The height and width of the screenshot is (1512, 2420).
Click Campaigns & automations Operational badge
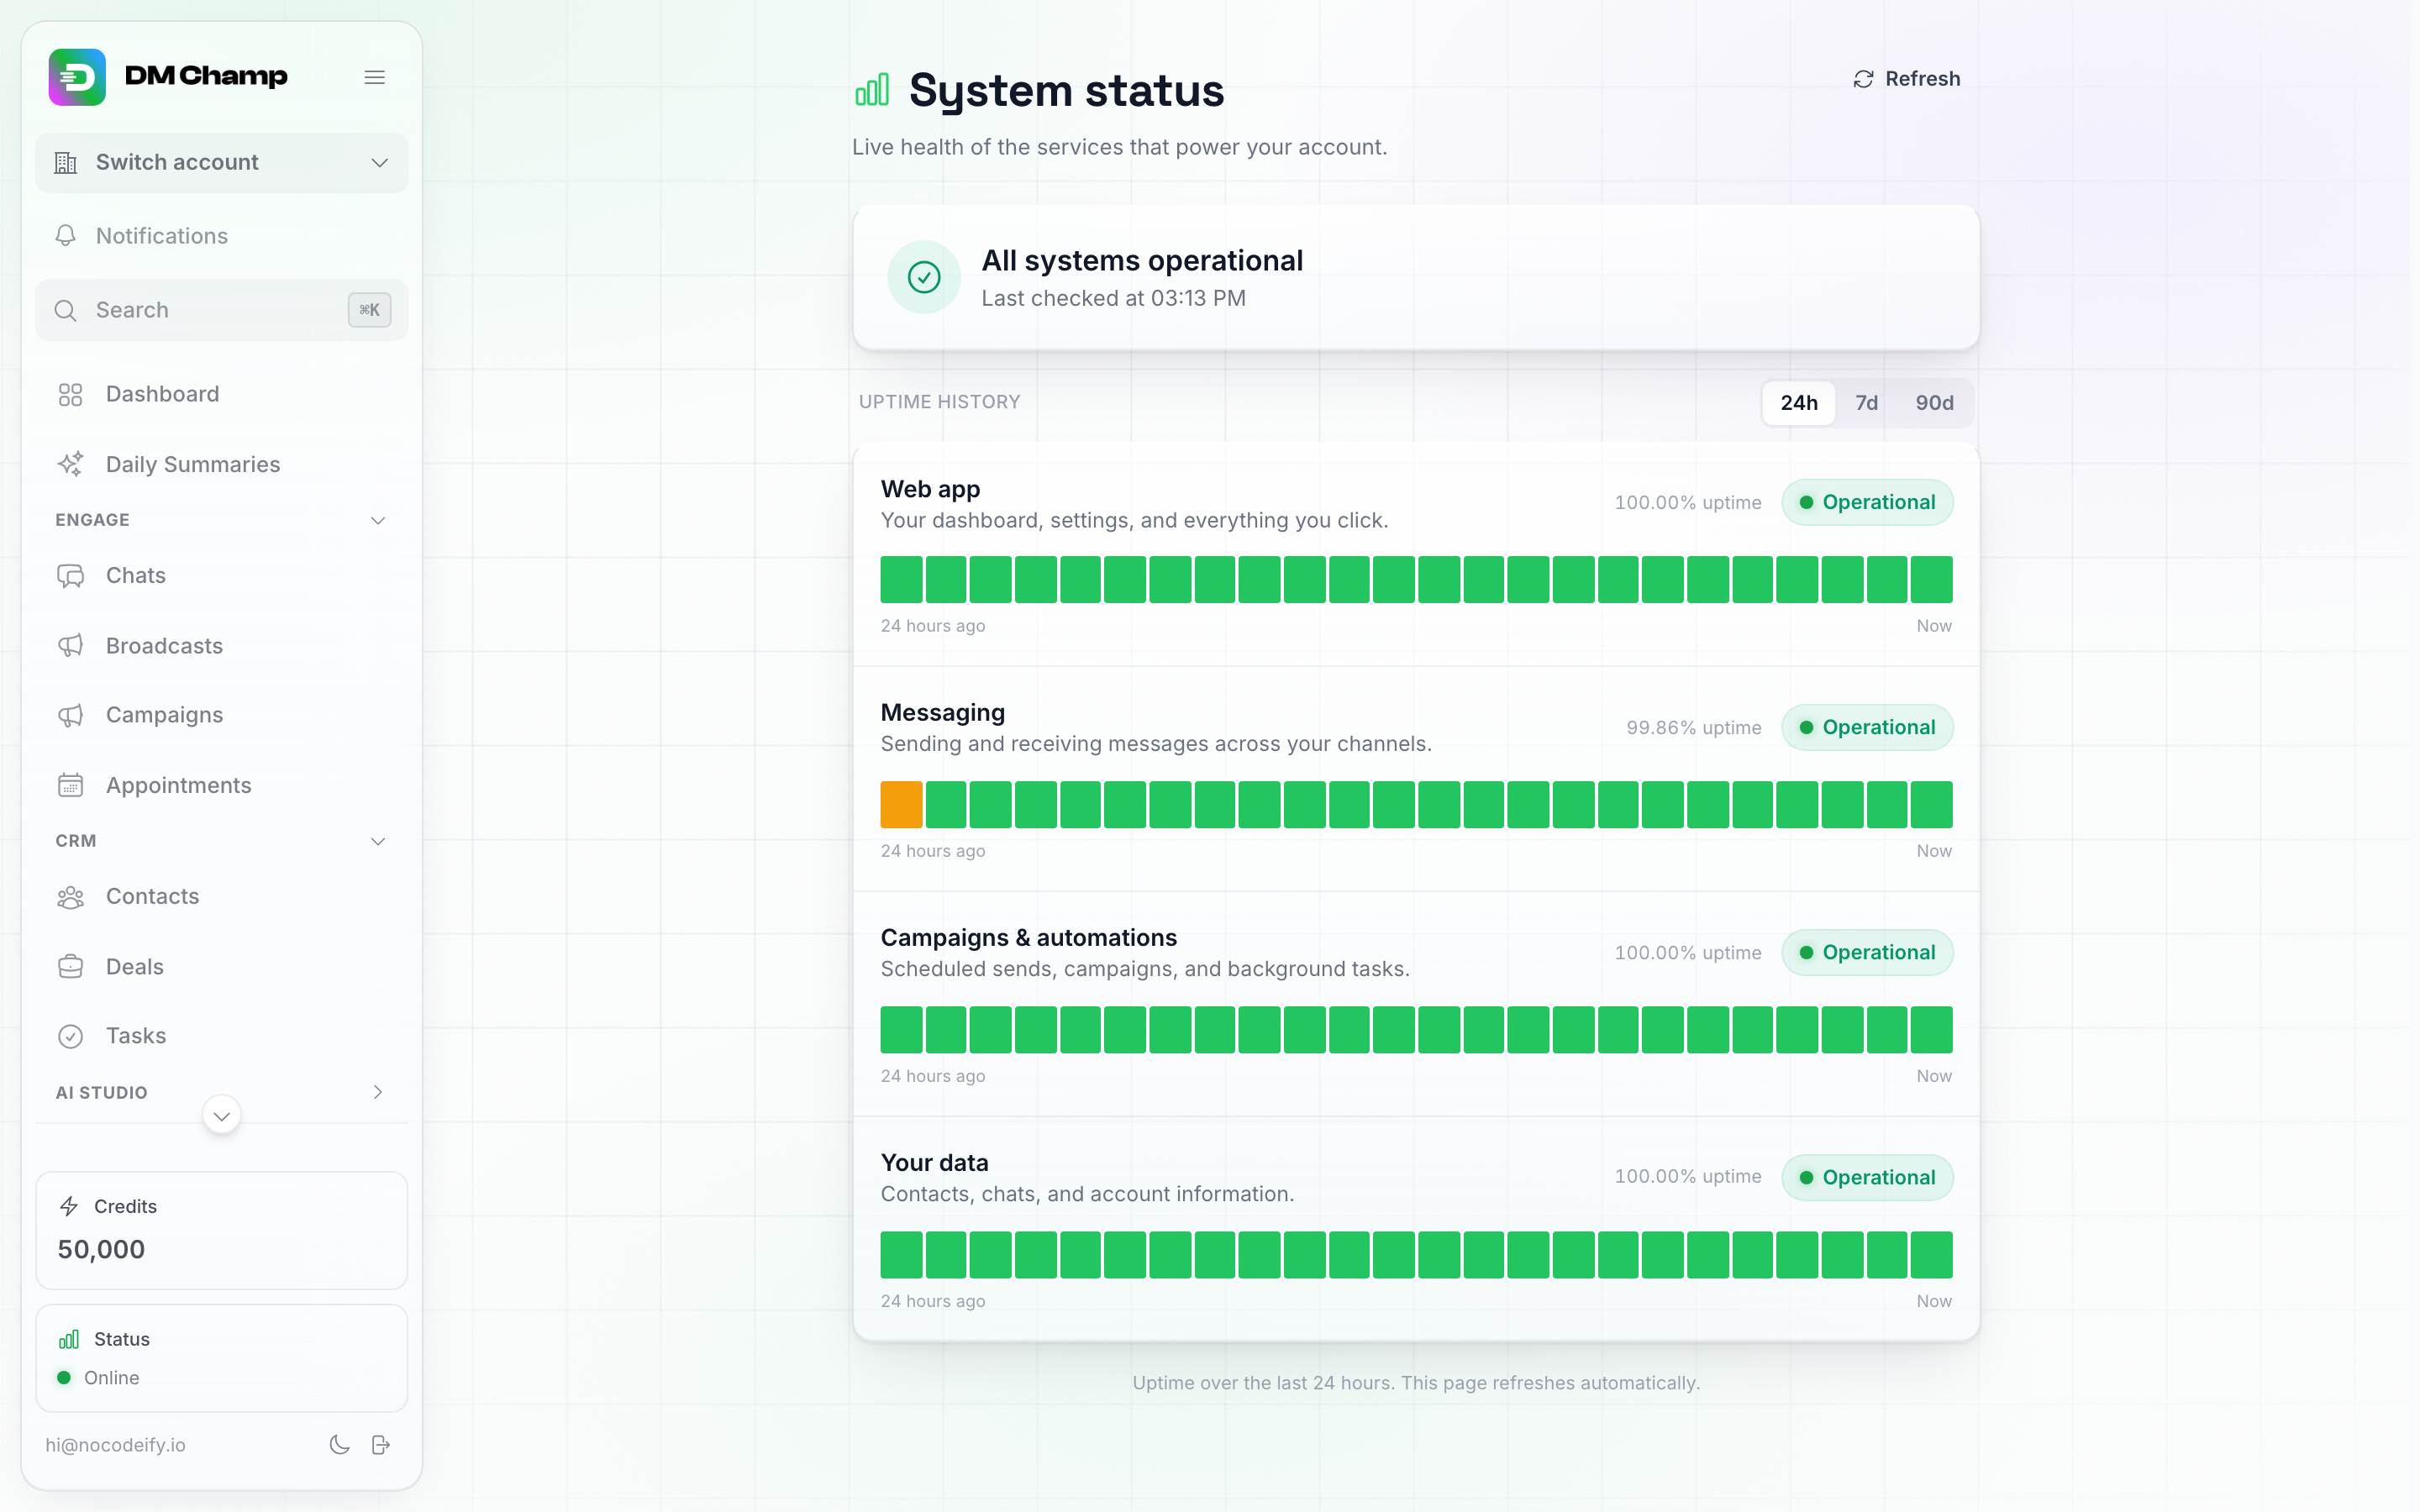[1867, 952]
